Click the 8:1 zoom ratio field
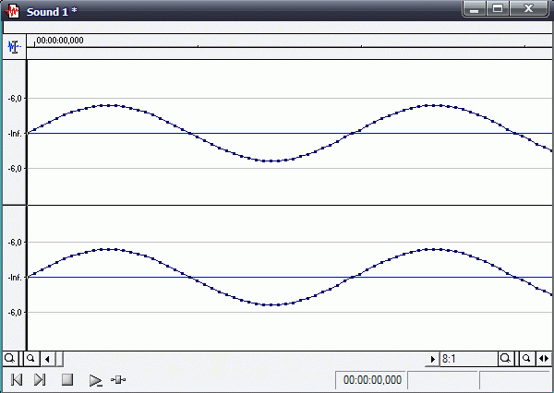554x393 pixels. (x=467, y=359)
